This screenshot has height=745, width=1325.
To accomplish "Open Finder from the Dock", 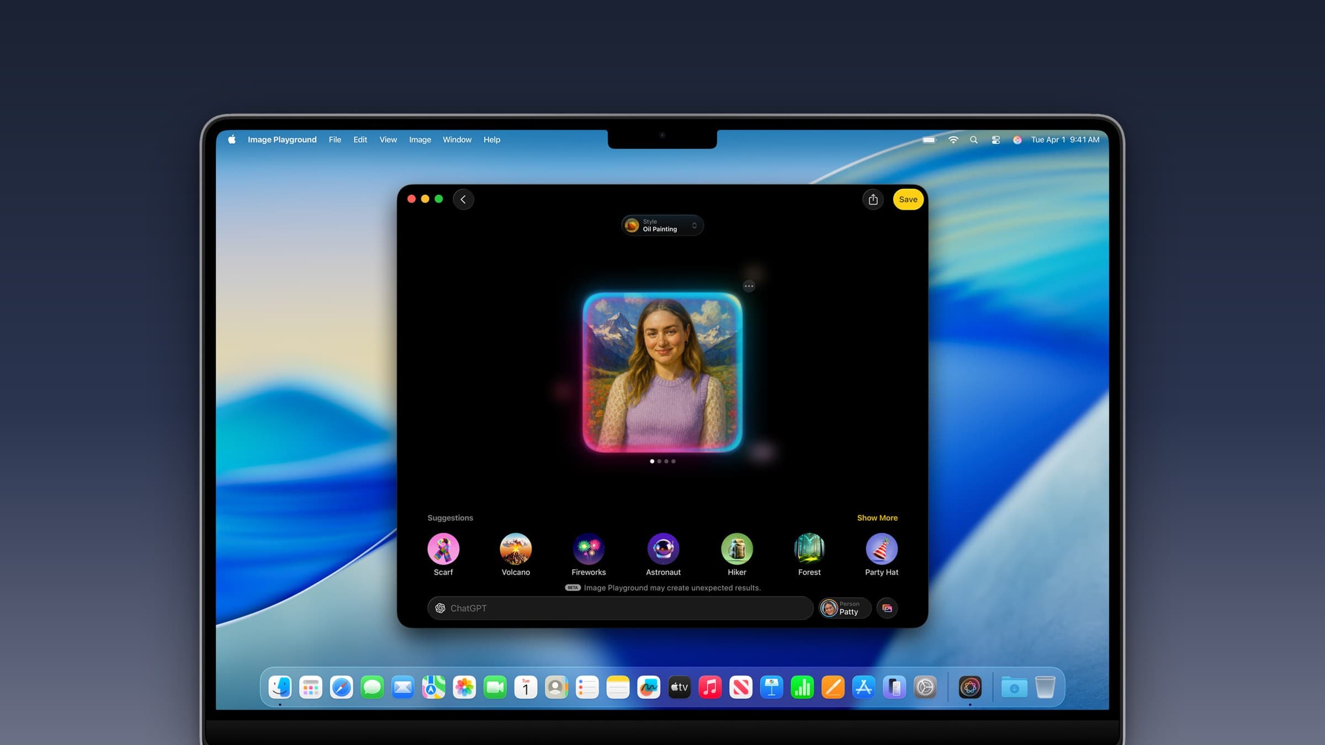I will click(280, 687).
